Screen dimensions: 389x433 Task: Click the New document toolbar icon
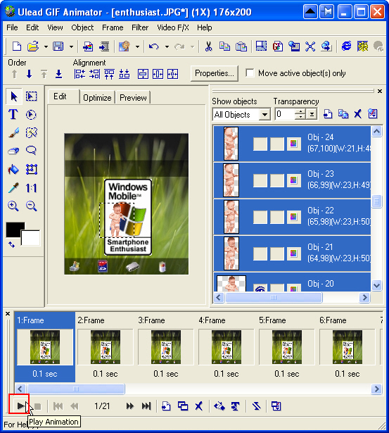(17, 46)
